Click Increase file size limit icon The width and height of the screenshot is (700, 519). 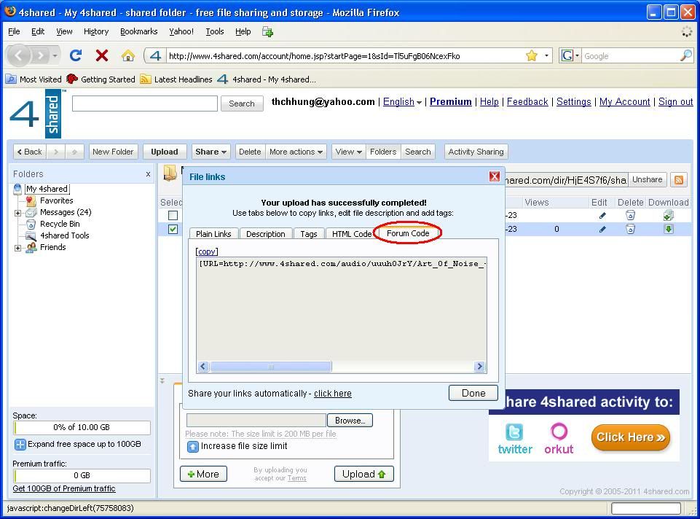pos(192,446)
